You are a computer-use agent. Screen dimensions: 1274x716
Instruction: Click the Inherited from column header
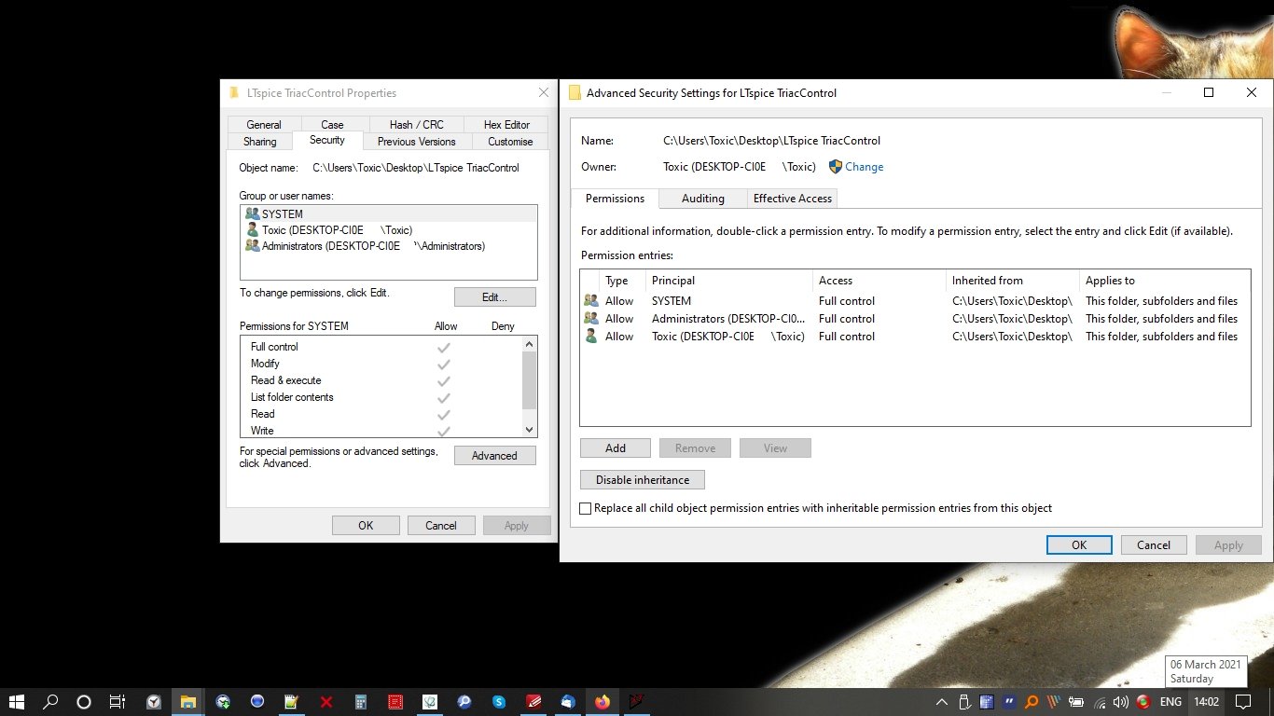pyautogui.click(x=1013, y=281)
